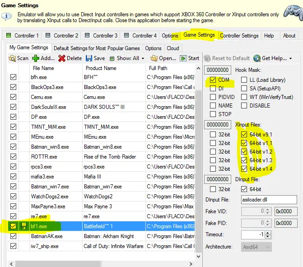Click the Start play icon
Image resolution: width=303 pixels, height=267 pixels.
tap(183, 58)
